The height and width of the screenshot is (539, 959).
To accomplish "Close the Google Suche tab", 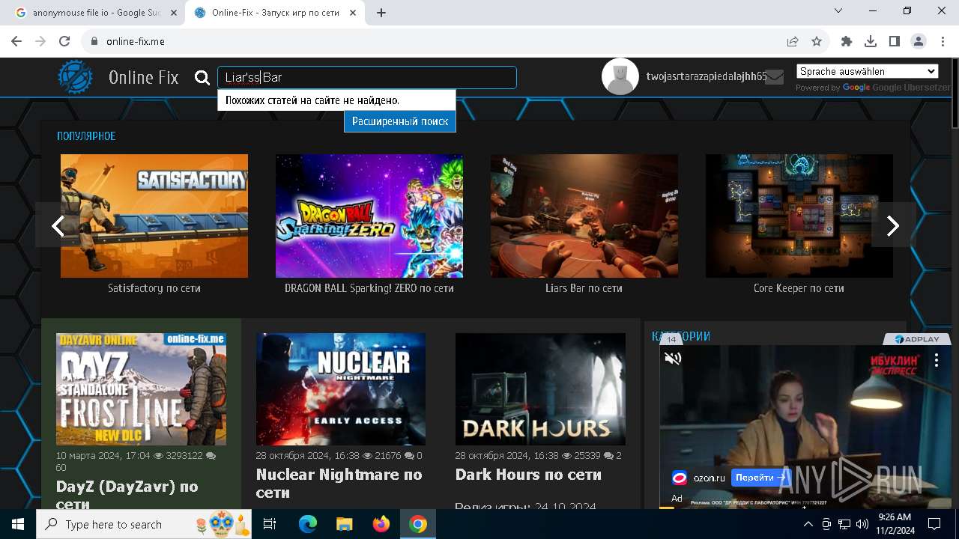I will (173, 13).
